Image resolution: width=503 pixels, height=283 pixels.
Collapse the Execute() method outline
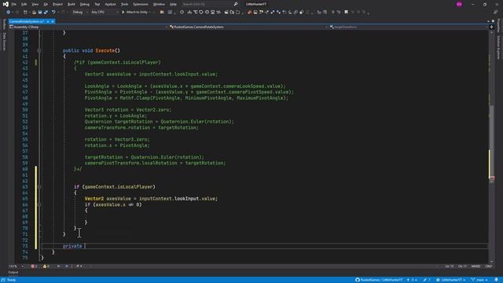(x=39, y=50)
